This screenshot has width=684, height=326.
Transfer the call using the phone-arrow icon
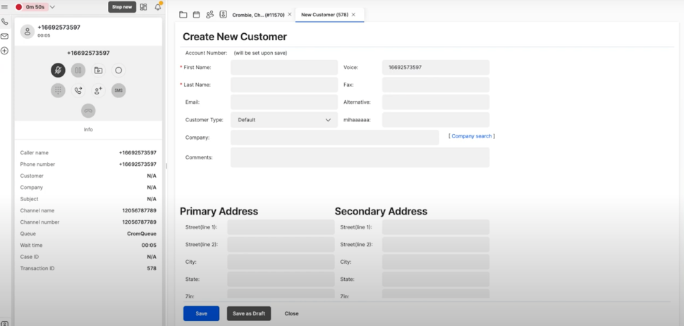[78, 90]
